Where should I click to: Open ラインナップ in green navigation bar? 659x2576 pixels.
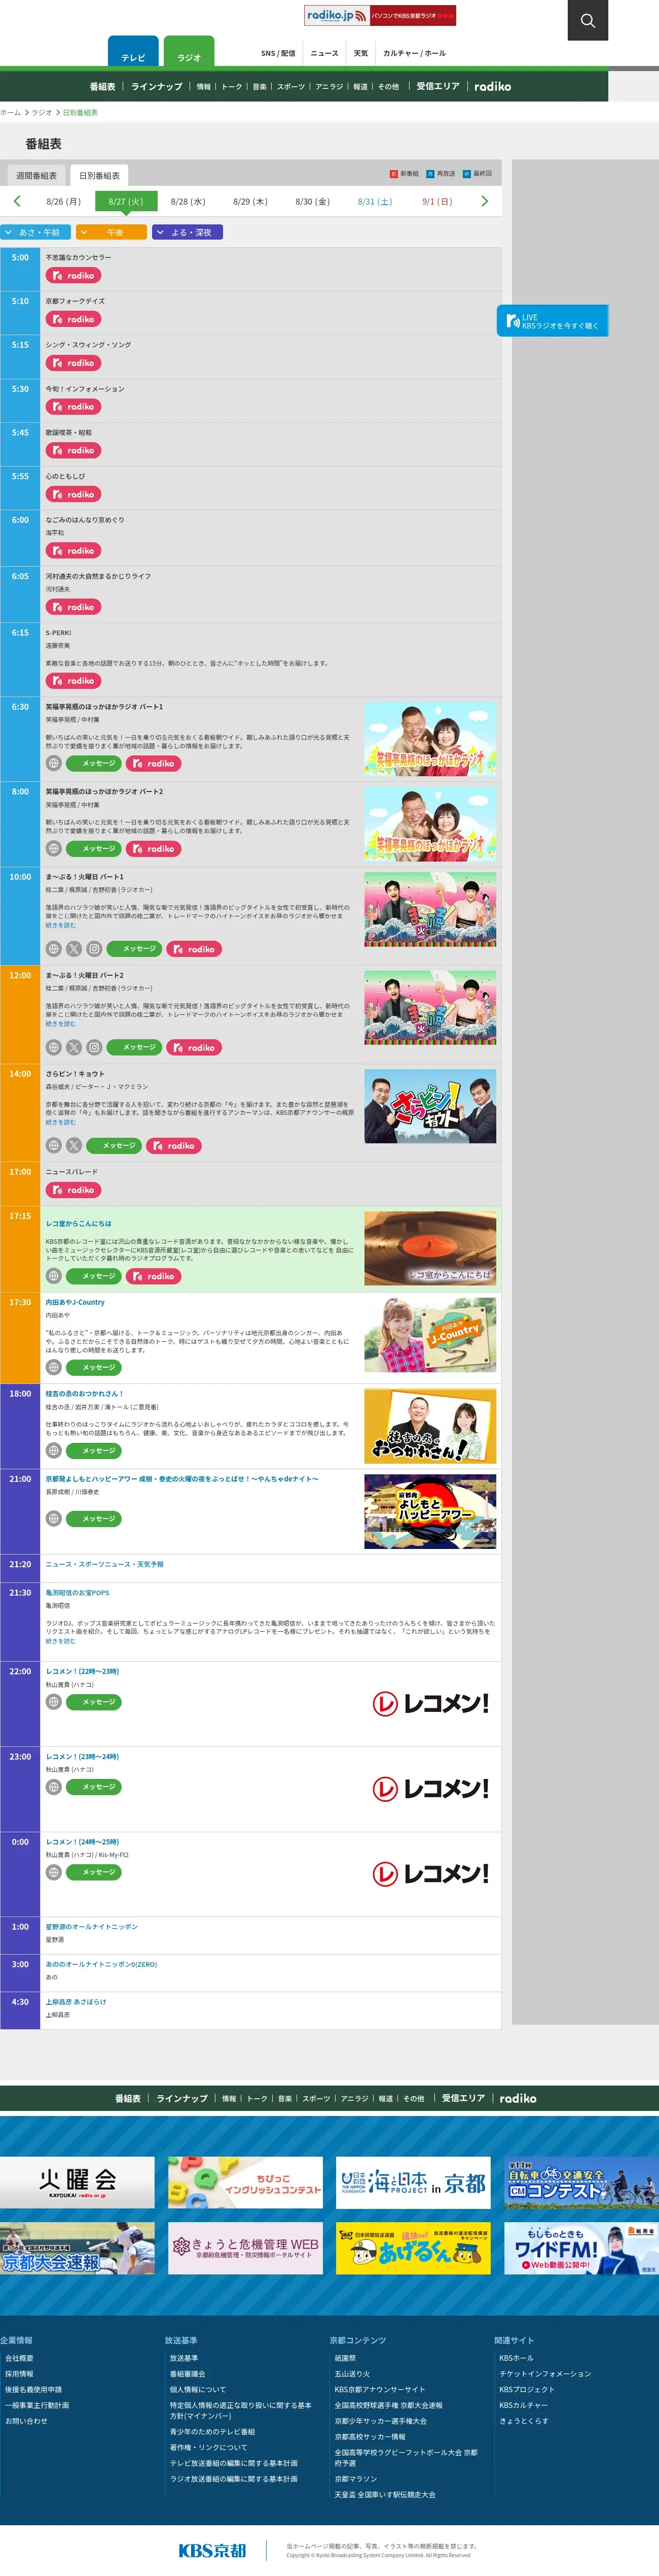click(x=157, y=87)
